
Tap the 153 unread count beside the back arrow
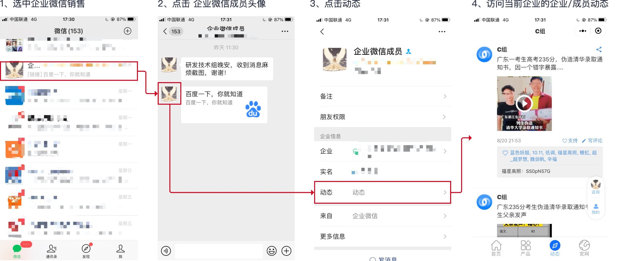(176, 31)
